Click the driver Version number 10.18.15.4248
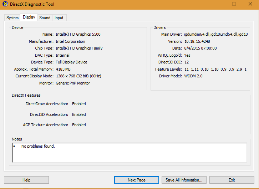Viewport: 259px width, 189px height. [x=197, y=41]
